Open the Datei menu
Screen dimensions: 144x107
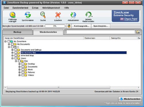pyautogui.click(x=6, y=8)
